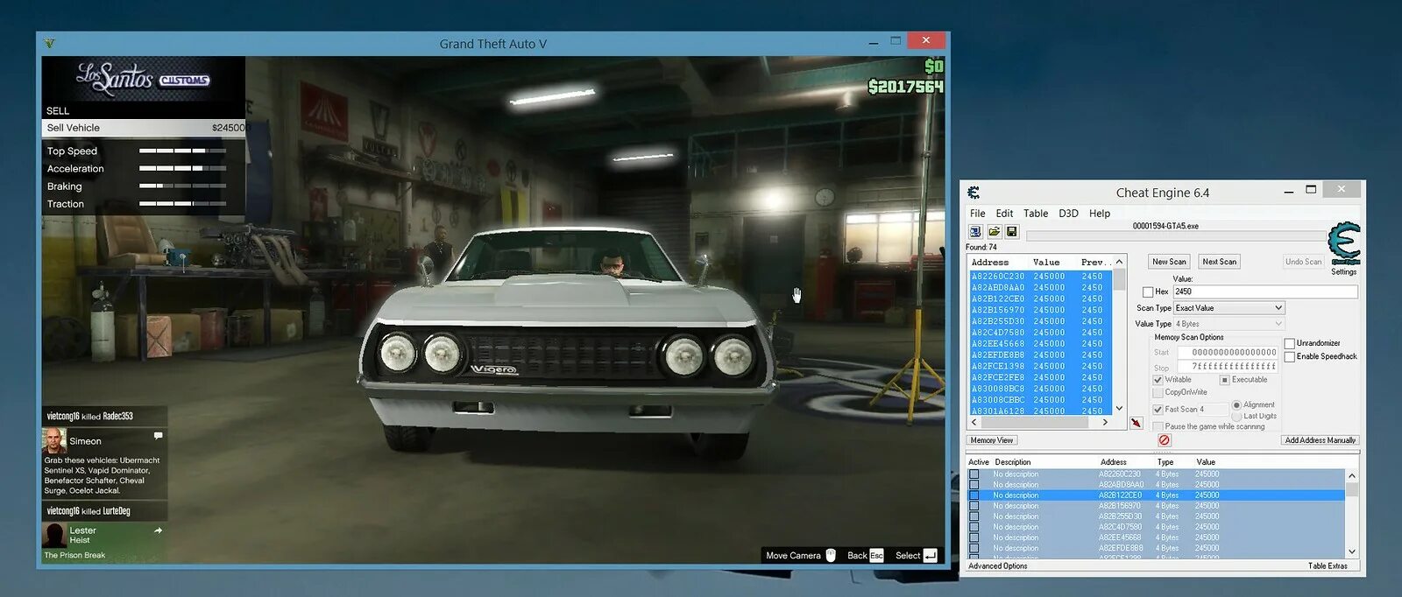
Task: Click the found list horizontal scrollbar thumb
Action: (x=1036, y=422)
